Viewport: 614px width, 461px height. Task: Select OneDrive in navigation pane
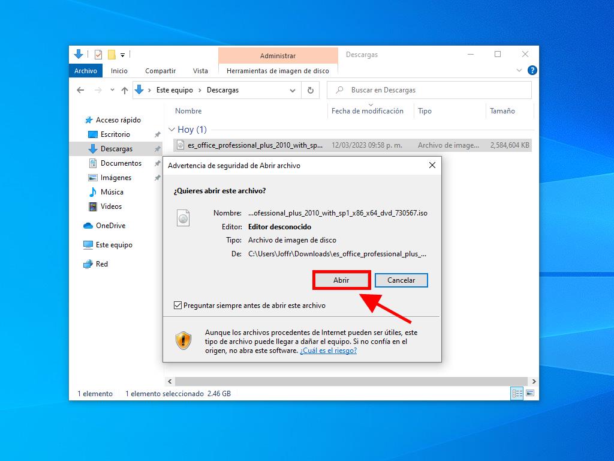click(x=110, y=226)
